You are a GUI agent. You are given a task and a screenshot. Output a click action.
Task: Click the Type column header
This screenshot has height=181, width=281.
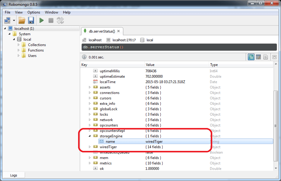[241, 65]
